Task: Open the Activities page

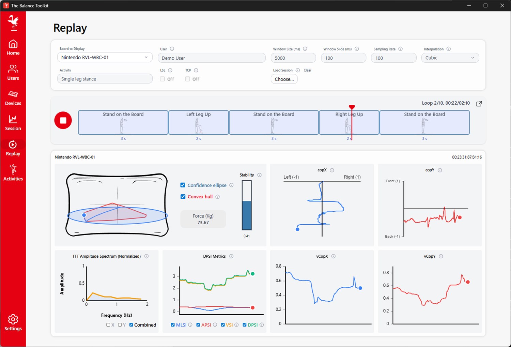Action: pos(13,173)
